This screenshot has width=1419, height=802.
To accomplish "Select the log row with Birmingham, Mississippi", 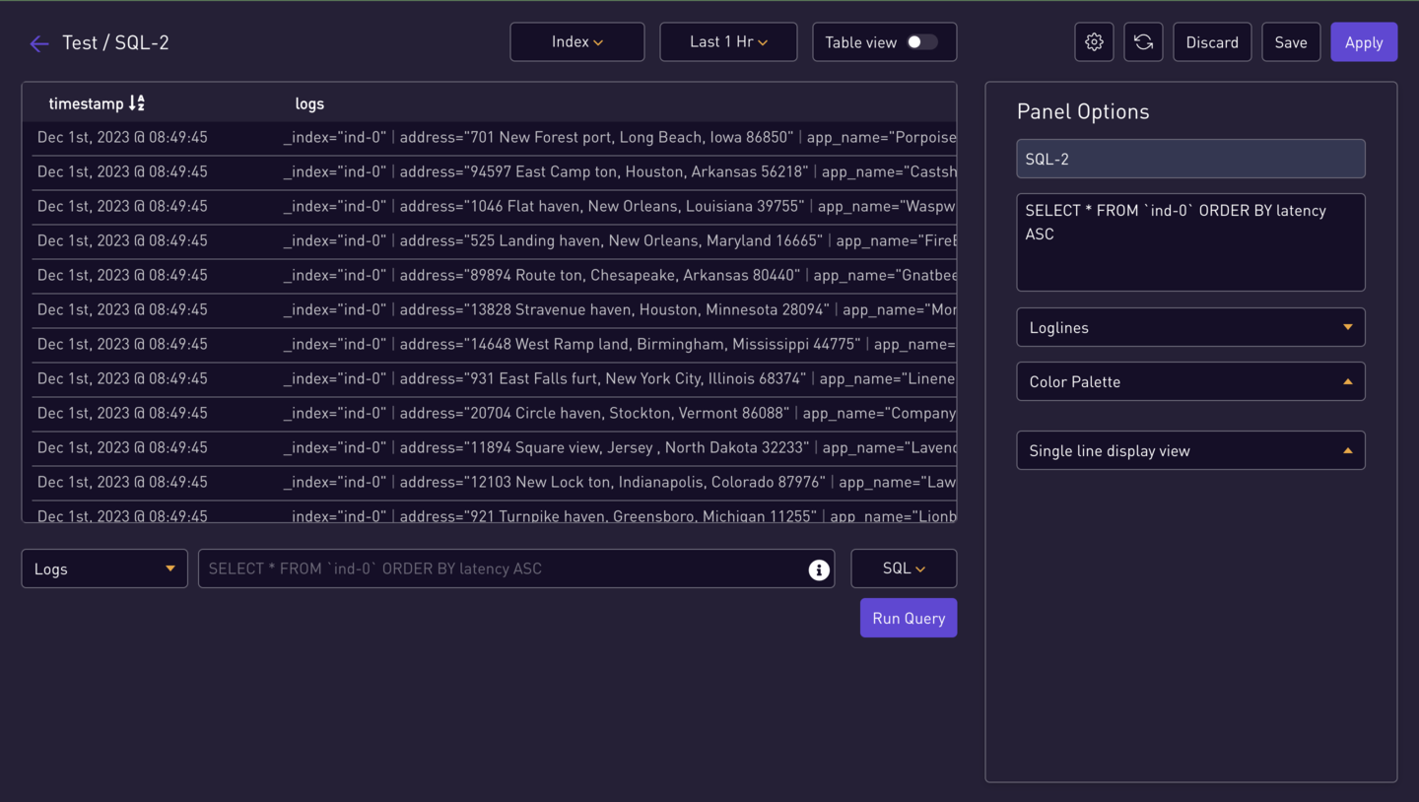I will (494, 345).
